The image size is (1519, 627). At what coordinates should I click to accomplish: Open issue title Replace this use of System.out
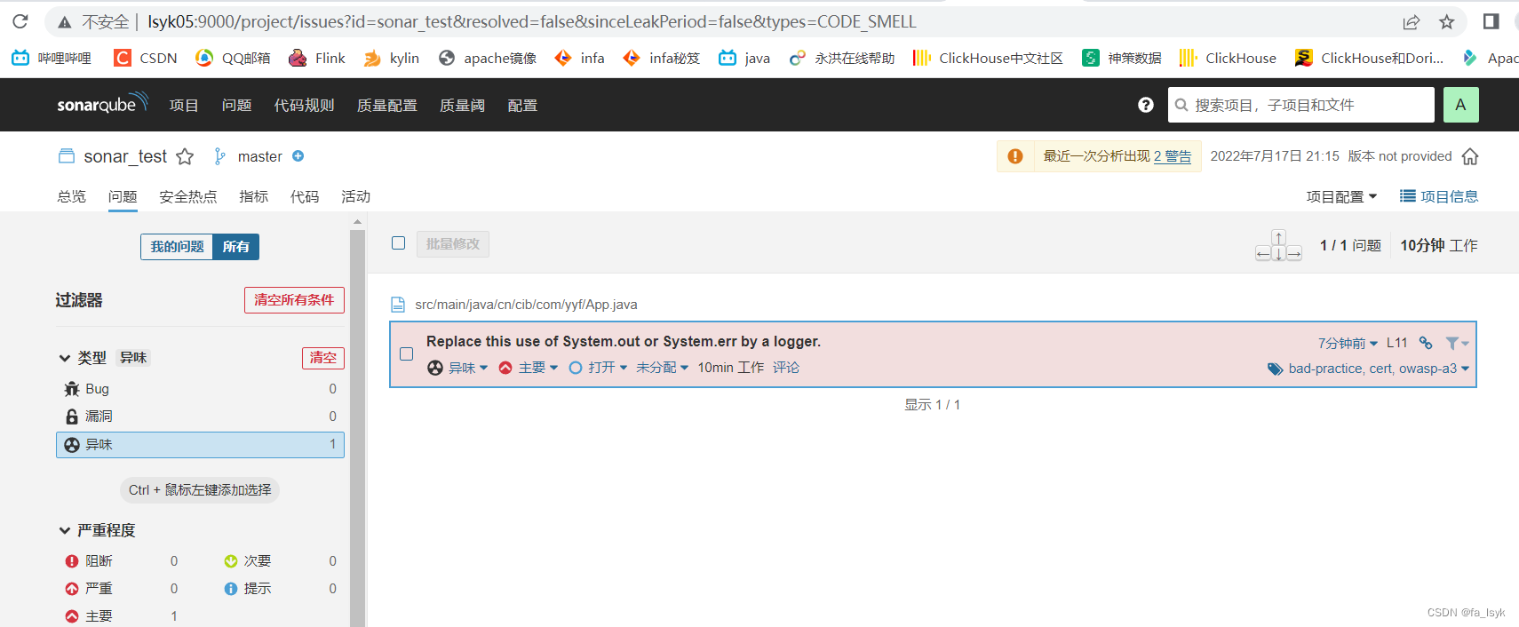coord(624,341)
